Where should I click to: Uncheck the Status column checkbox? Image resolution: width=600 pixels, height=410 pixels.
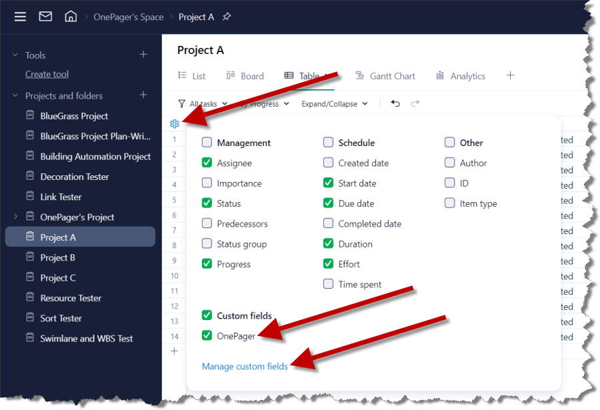click(x=207, y=203)
